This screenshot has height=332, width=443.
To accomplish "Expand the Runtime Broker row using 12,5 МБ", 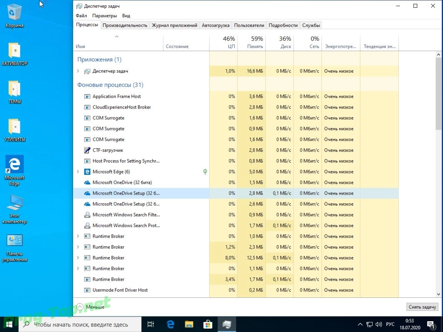I will (78, 258).
